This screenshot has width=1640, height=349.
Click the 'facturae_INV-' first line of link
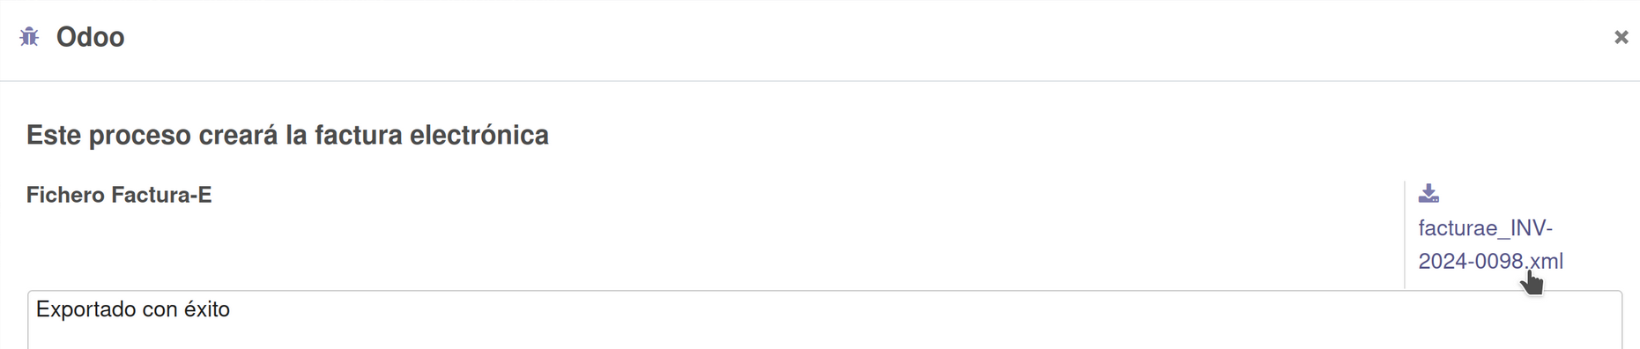(x=1485, y=228)
